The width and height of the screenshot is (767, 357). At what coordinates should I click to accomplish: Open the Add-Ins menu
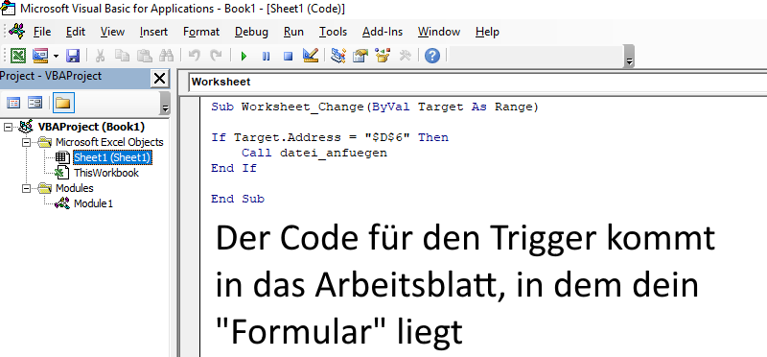coord(383,32)
